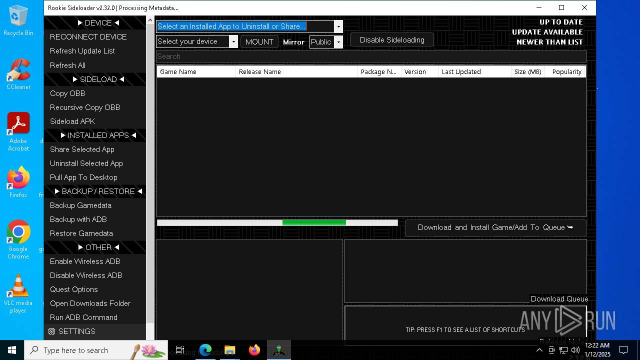Open the Select your device dropdown
The height and width of the screenshot is (360, 640).
233,41
